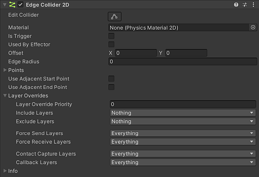This screenshot has width=259, height=177.
Task: Open the component presets icon
Action: tap(245, 4)
